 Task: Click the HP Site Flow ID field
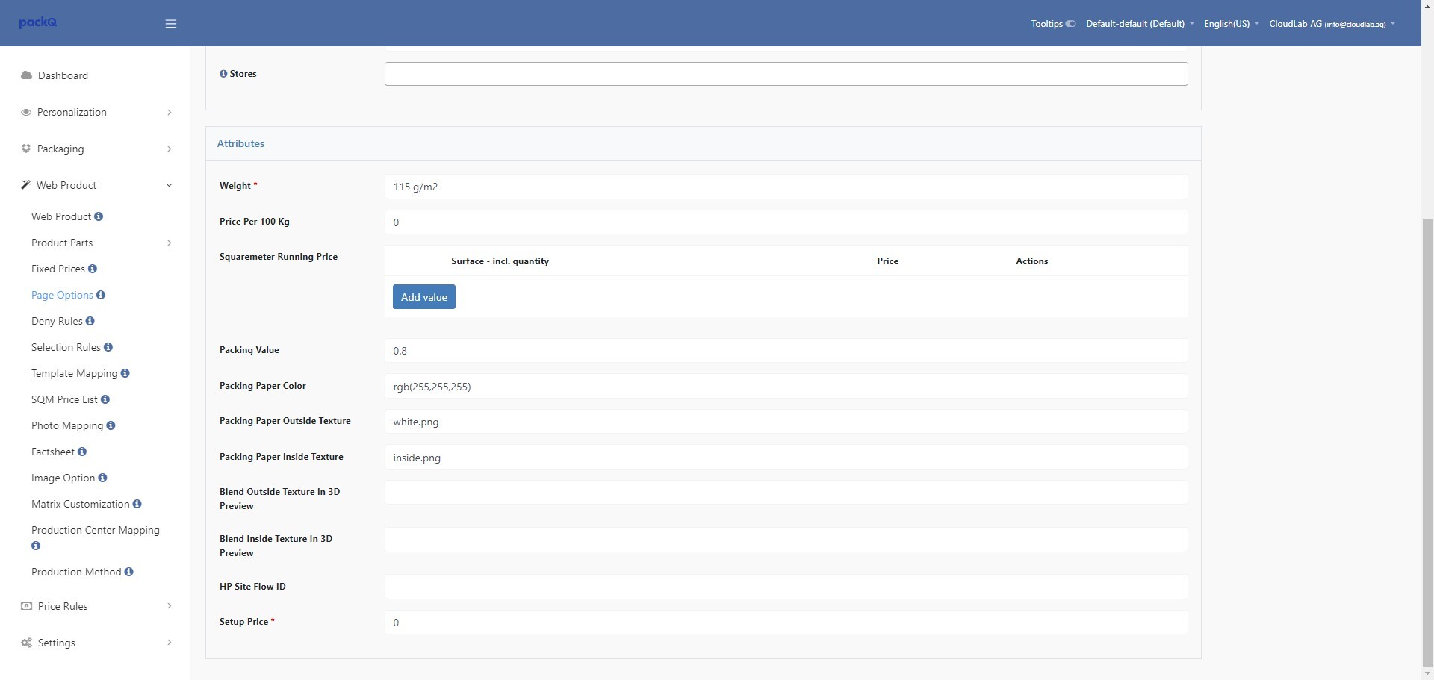coord(786,587)
